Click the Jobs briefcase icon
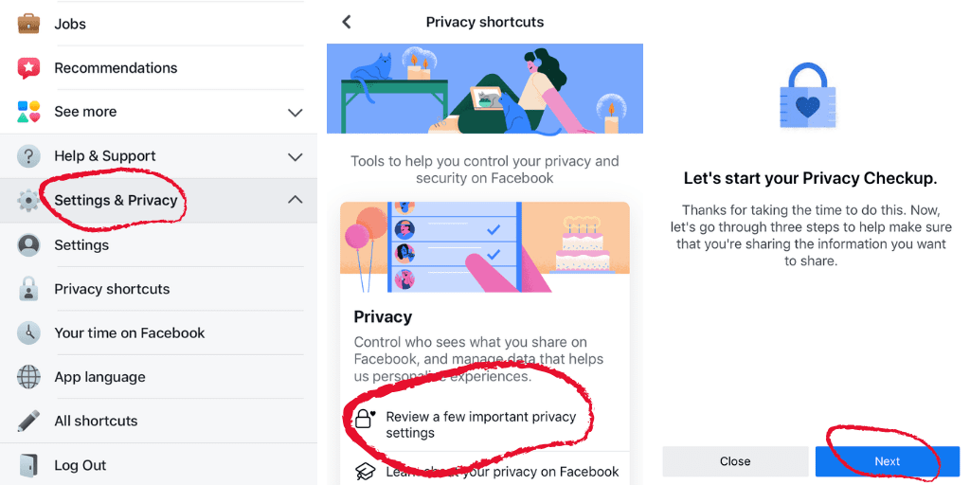The image size is (970, 485). 29,24
